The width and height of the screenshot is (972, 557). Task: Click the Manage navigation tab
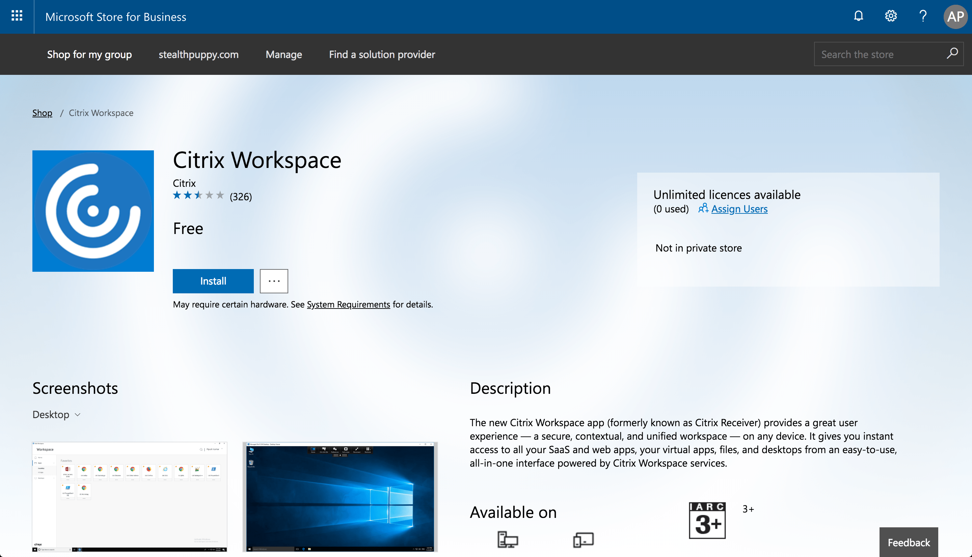[284, 54]
